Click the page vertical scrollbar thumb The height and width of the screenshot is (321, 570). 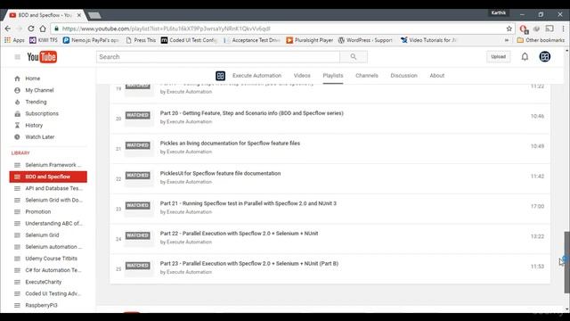566,262
